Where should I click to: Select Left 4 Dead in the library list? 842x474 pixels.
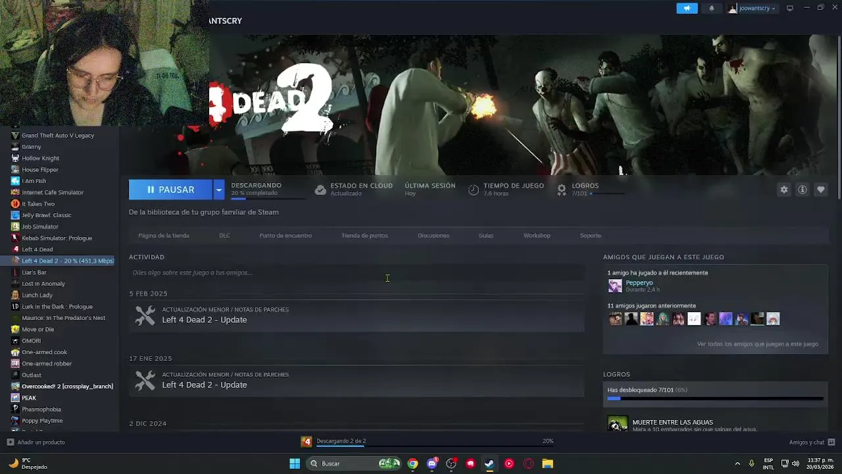tap(37, 250)
